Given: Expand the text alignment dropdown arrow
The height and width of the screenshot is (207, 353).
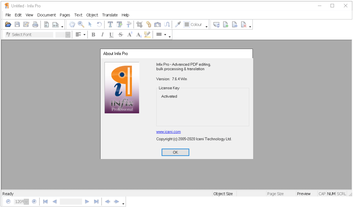Looking at the screenshot, I should tap(84, 35).
